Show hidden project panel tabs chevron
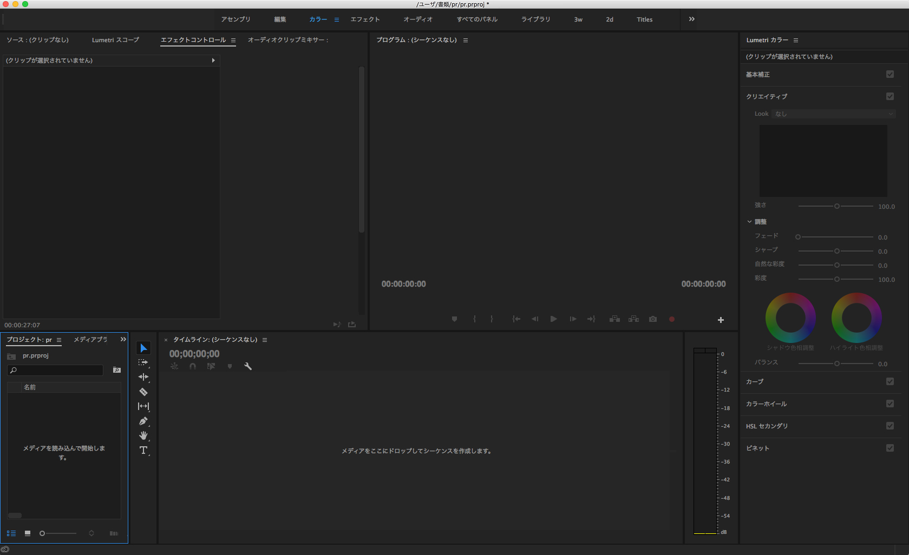 click(123, 339)
